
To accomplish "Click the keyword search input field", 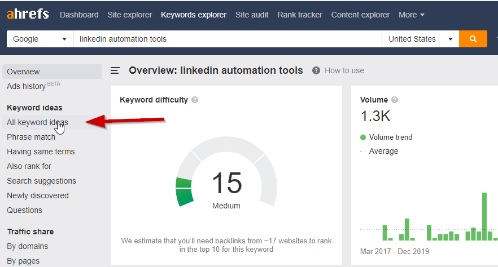I will tap(227, 39).
